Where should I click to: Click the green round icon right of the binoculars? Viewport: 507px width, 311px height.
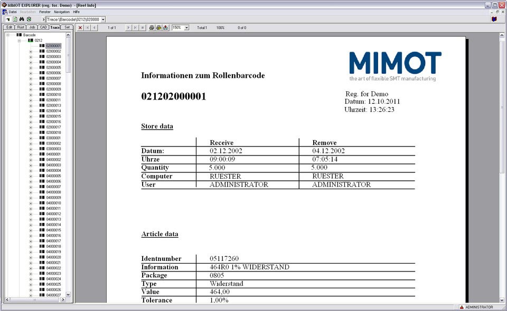click(29, 20)
